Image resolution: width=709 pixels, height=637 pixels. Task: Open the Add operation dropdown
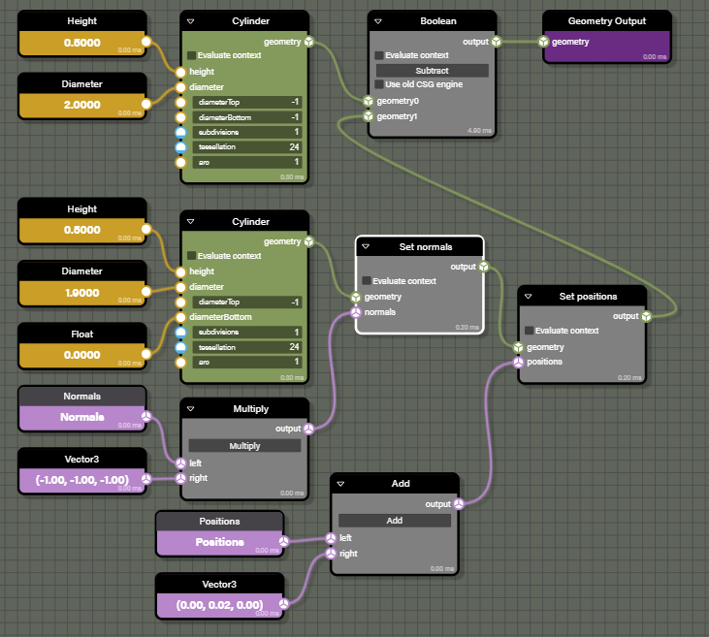pyautogui.click(x=395, y=521)
